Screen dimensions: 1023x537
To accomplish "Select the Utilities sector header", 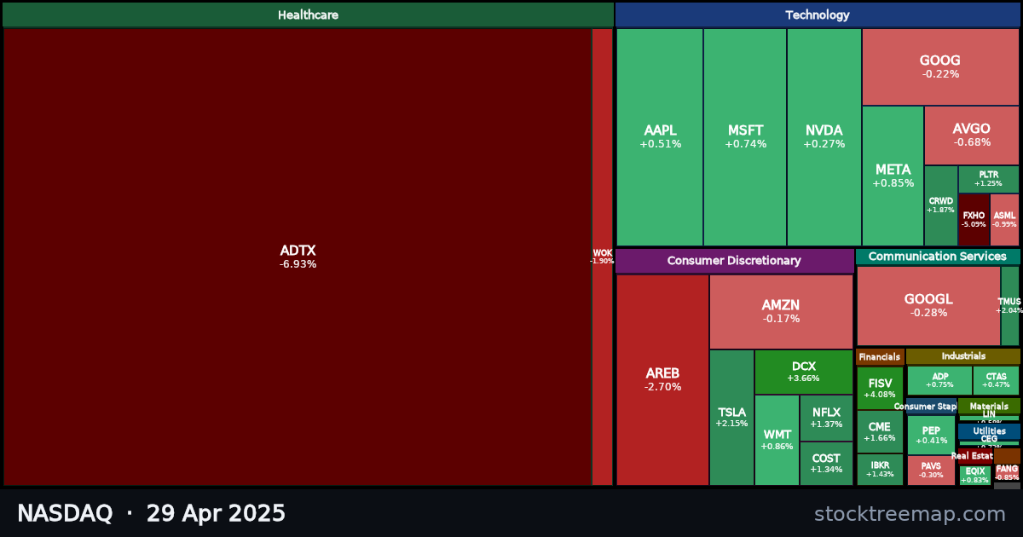I will click(x=989, y=431).
